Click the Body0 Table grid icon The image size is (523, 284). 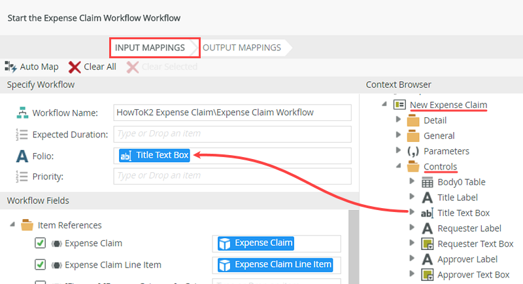click(x=428, y=182)
